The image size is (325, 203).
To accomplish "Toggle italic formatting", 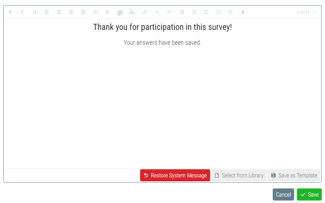I will pyautogui.click(x=22, y=12).
